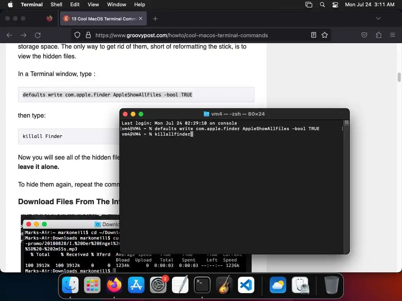Open Disk Utility from the Dock
Image resolution: width=402 pixels, height=301 pixels.
(300, 285)
